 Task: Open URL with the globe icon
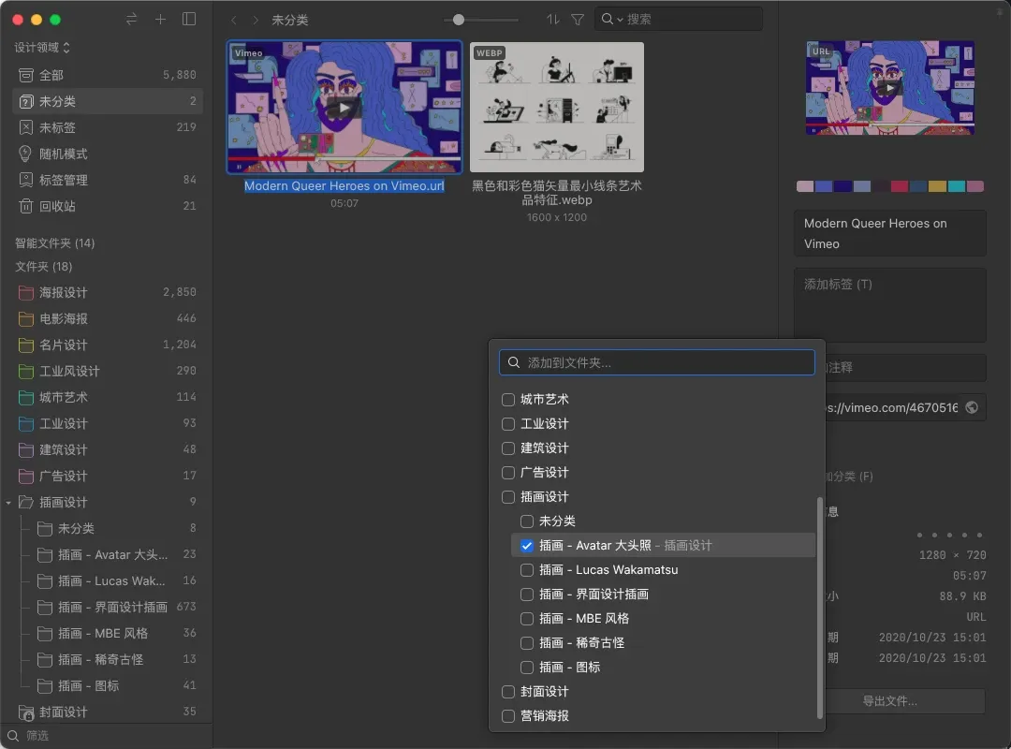click(x=972, y=407)
